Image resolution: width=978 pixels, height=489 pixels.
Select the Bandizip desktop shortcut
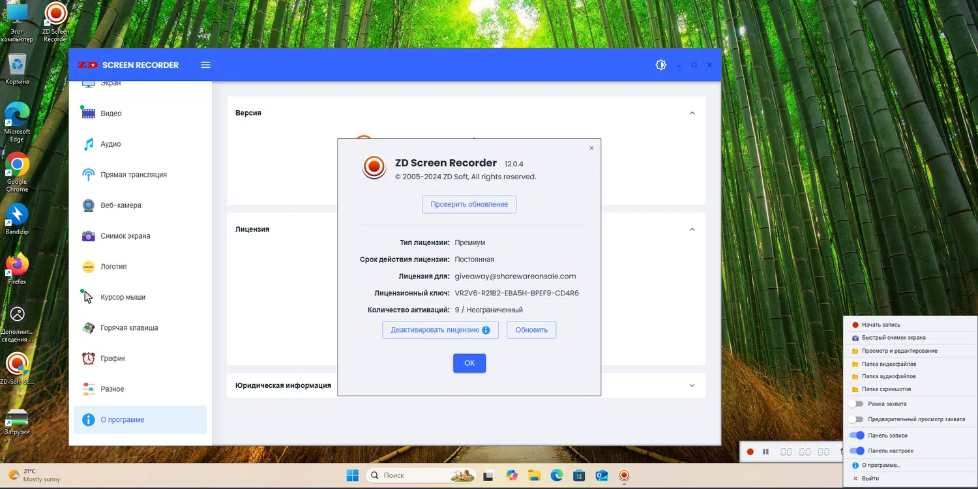pos(17,219)
